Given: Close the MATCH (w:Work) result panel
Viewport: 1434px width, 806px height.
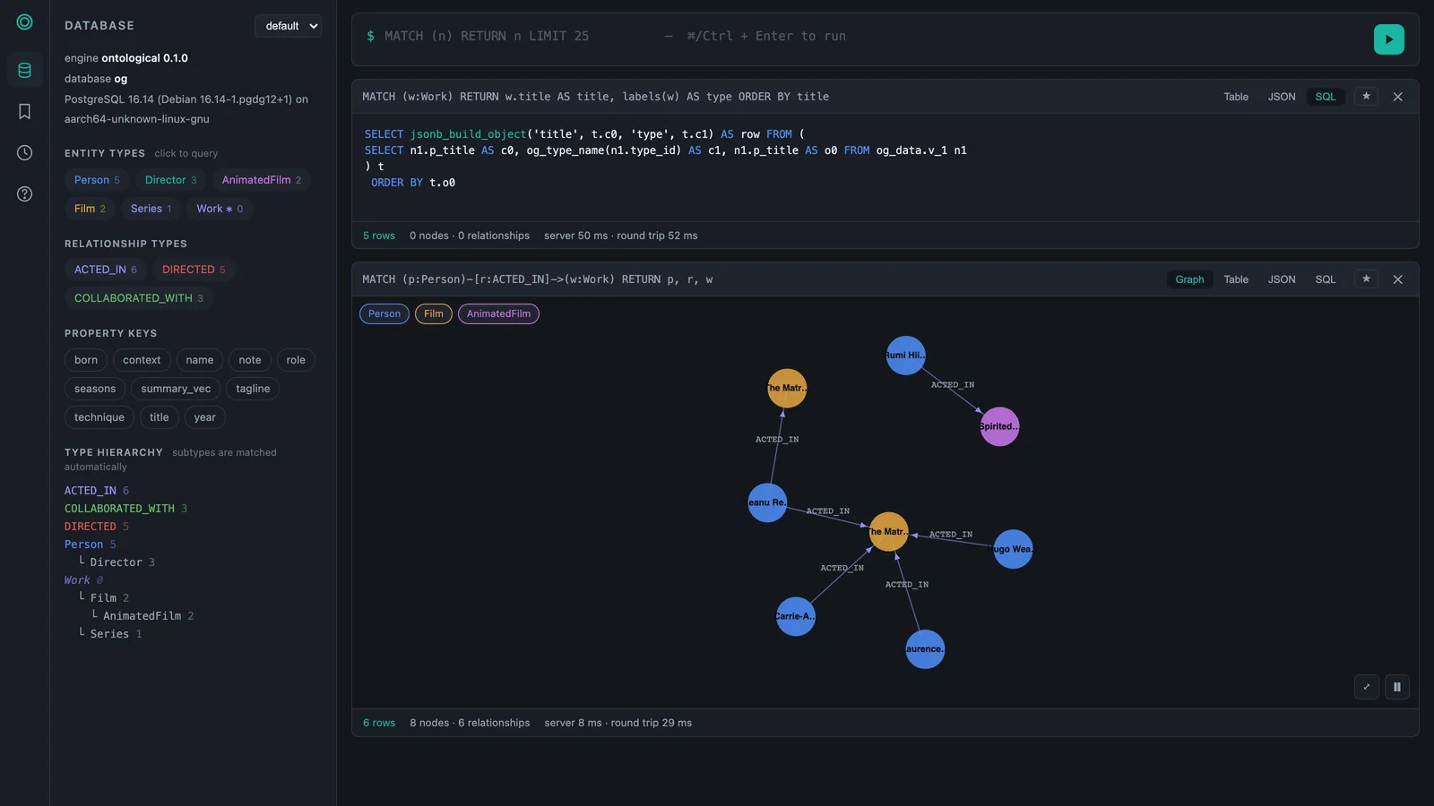Looking at the screenshot, I should [x=1397, y=97].
